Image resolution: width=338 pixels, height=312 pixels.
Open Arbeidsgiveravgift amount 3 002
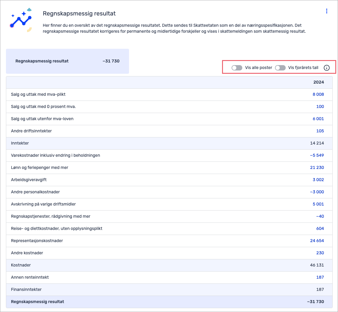318,180
